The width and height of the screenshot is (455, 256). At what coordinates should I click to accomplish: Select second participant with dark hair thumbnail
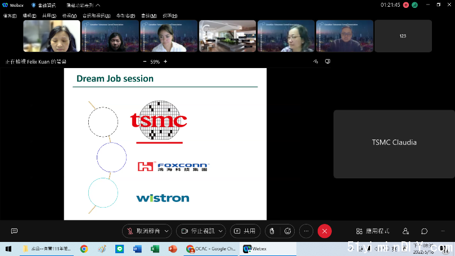(110, 36)
